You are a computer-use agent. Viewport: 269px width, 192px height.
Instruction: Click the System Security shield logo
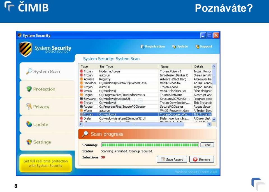click(x=25, y=49)
